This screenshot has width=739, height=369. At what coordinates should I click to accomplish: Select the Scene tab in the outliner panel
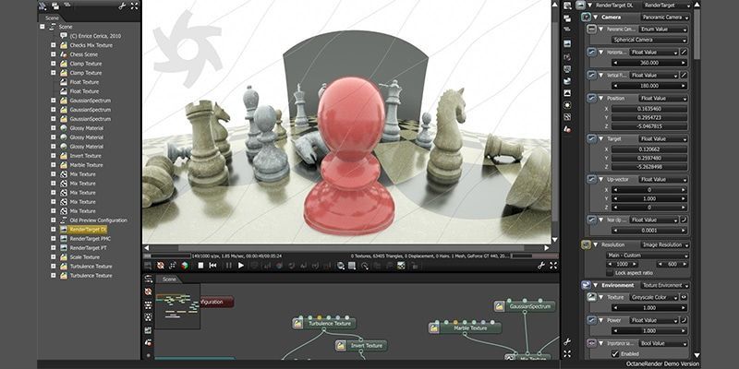53,18
